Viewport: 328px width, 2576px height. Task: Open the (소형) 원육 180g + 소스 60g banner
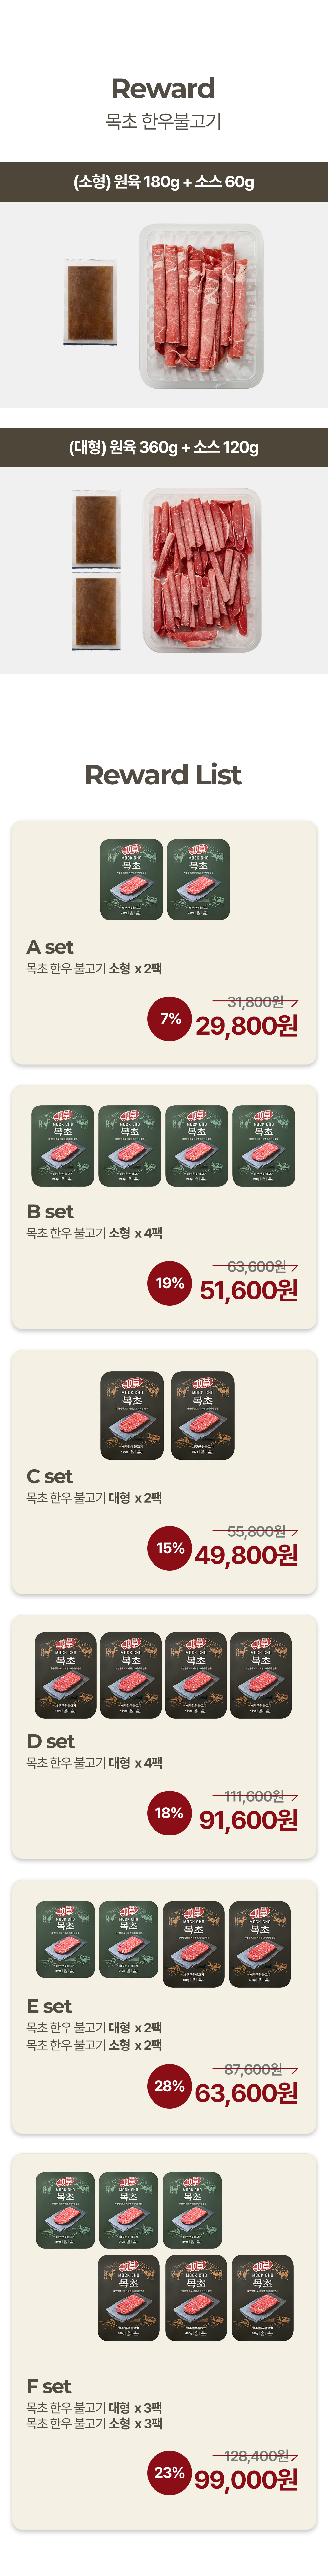pos(164,182)
